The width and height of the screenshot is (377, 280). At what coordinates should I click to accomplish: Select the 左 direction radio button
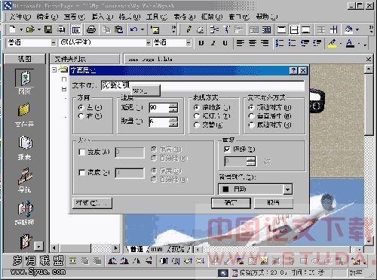(x=81, y=107)
